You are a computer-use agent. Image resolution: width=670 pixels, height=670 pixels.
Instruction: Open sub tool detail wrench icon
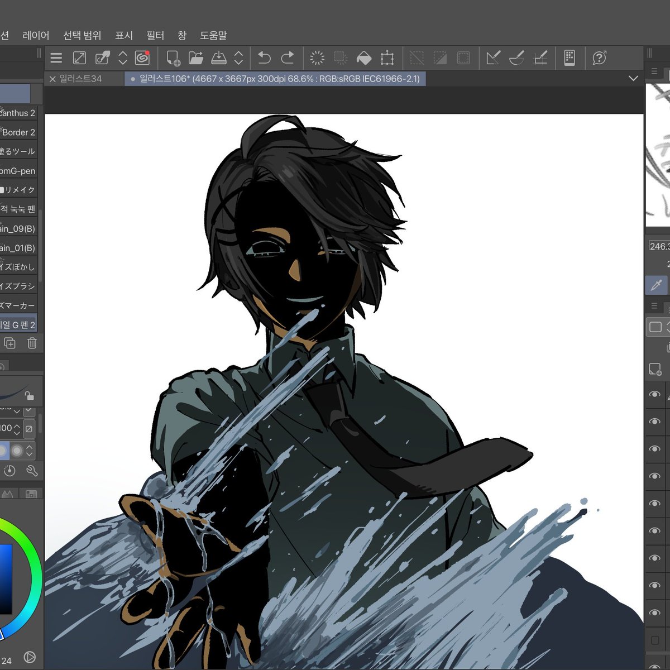(32, 471)
